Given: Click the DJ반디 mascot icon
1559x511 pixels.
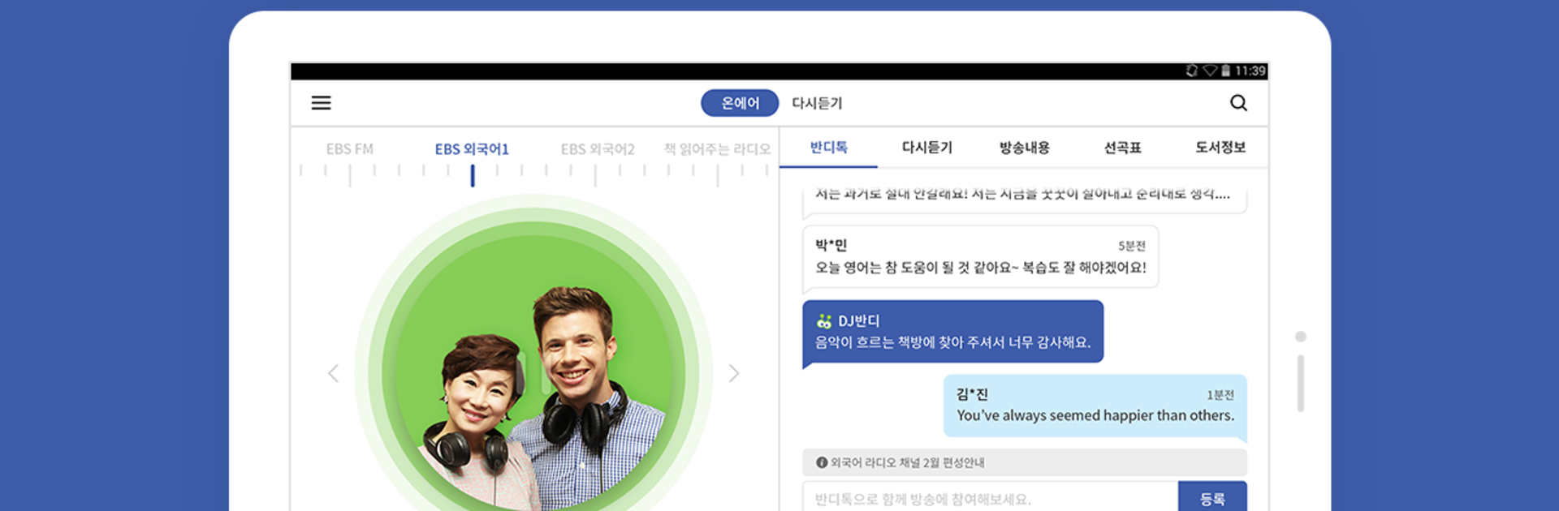Looking at the screenshot, I should (x=824, y=321).
